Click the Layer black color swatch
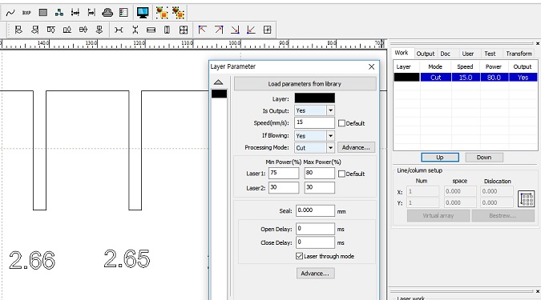Screen dimensions: 541x300 tap(314, 98)
